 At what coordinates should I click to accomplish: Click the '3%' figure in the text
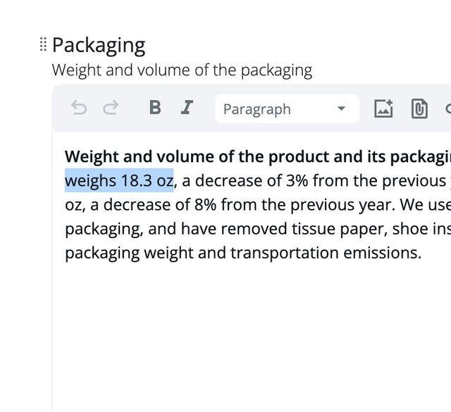tap(297, 181)
